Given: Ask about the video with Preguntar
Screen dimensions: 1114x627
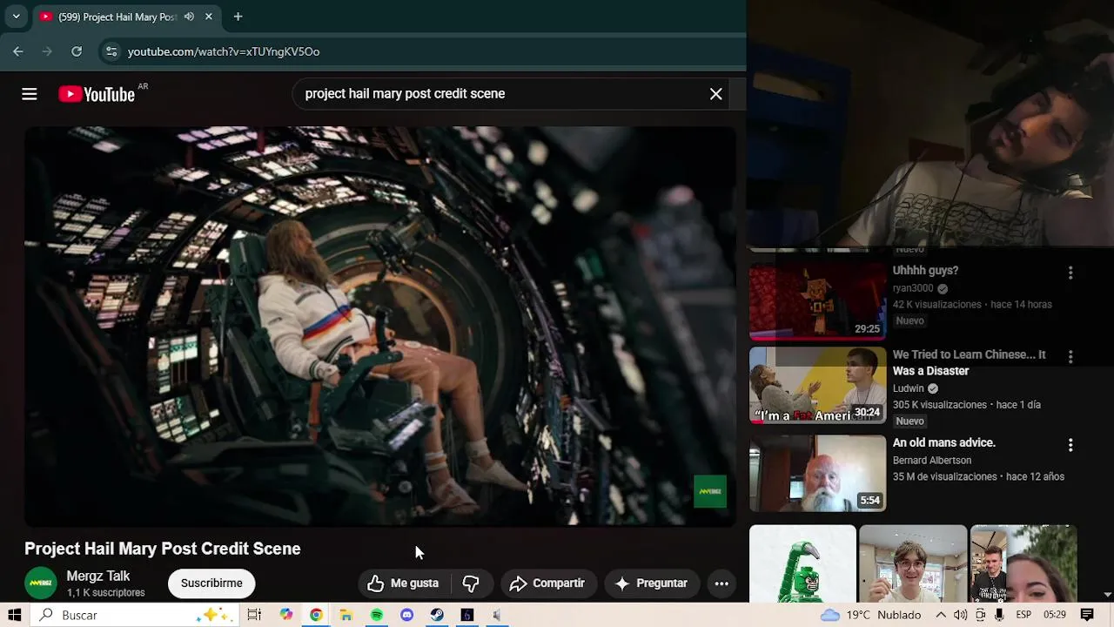Looking at the screenshot, I should pyautogui.click(x=652, y=583).
